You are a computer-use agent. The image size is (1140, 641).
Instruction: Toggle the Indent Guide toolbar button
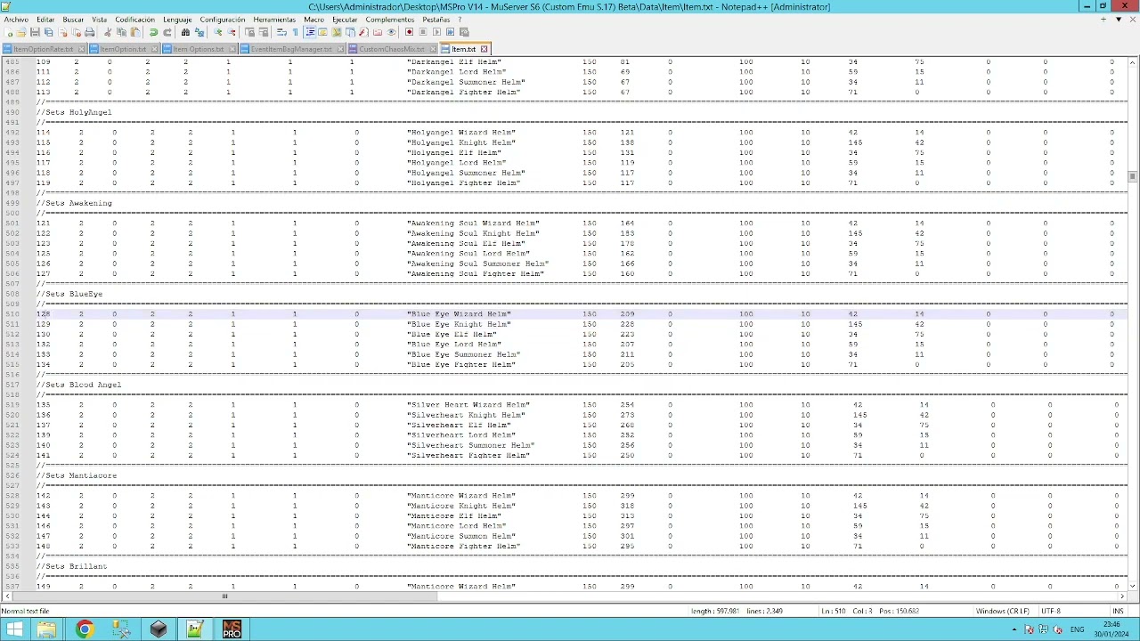tap(310, 32)
